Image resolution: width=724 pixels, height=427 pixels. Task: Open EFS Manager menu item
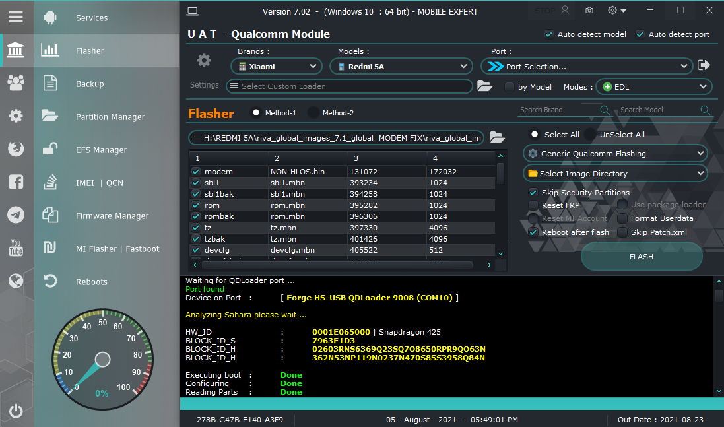click(x=107, y=150)
